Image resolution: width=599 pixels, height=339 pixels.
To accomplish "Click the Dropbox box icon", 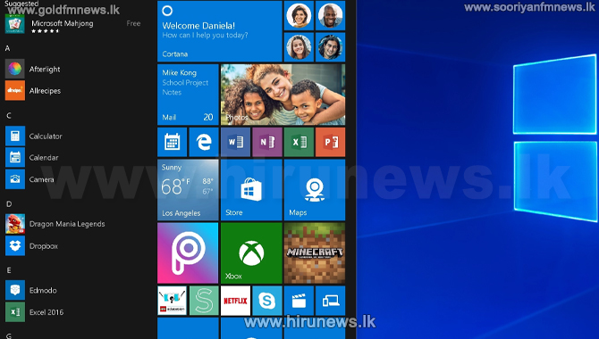I will pyautogui.click(x=15, y=246).
